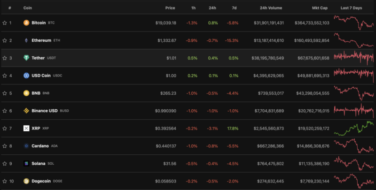Sort by the Coin column header

point(28,8)
